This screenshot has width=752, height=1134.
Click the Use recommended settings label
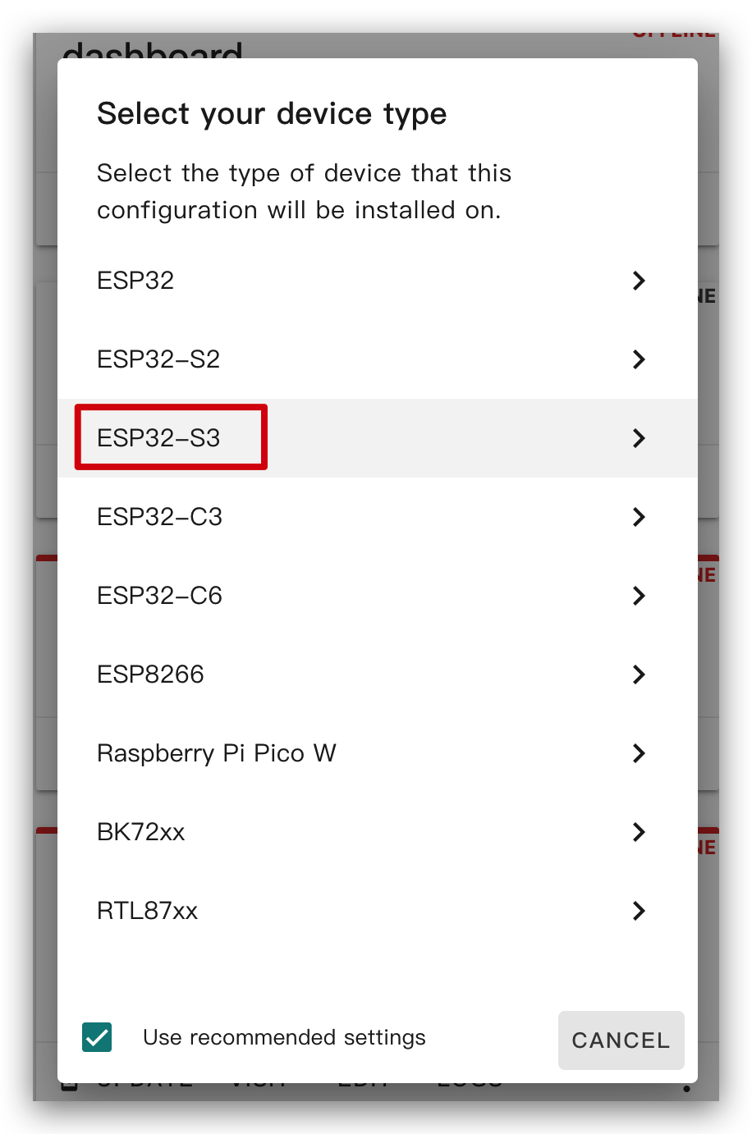click(x=284, y=1037)
